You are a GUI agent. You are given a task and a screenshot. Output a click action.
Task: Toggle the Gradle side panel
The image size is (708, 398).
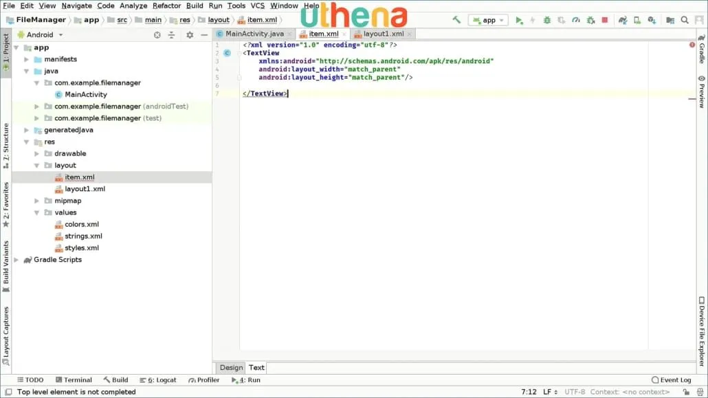[702, 49]
